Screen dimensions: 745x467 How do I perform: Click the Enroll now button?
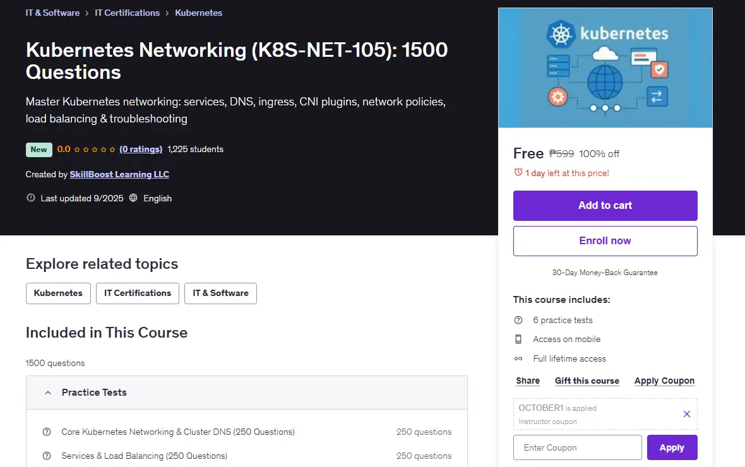[x=605, y=241]
